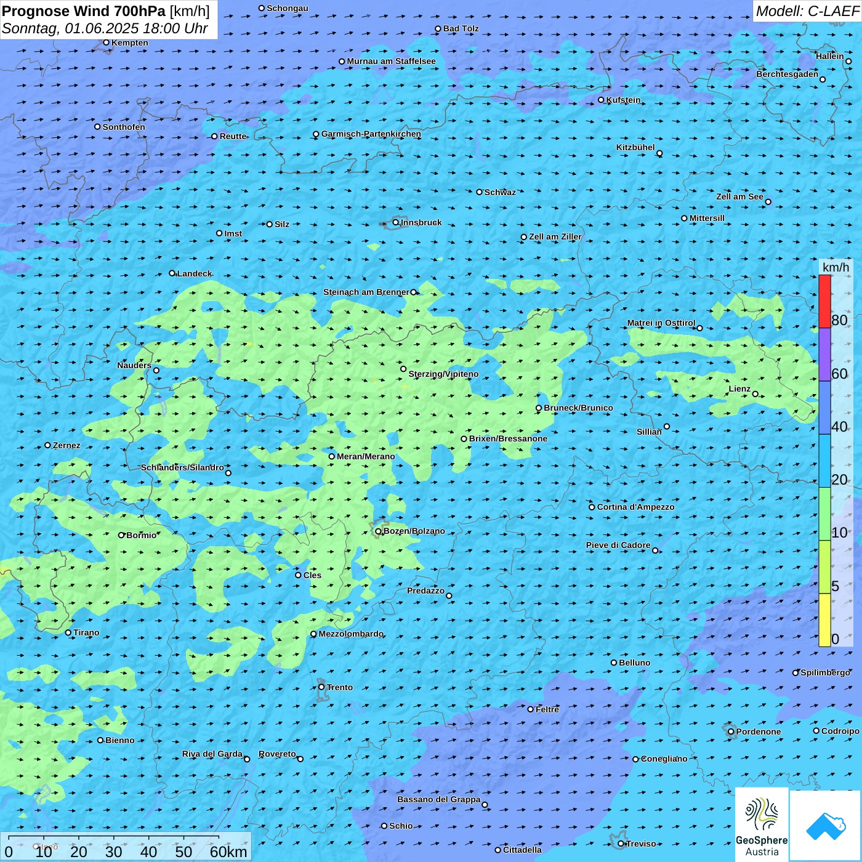Click the 'Predazzo' label
This screenshot has width=862, height=862.
click(425, 590)
